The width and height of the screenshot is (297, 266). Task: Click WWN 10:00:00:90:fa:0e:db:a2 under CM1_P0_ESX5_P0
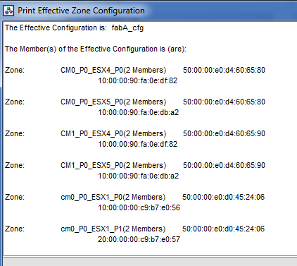tap(139, 176)
